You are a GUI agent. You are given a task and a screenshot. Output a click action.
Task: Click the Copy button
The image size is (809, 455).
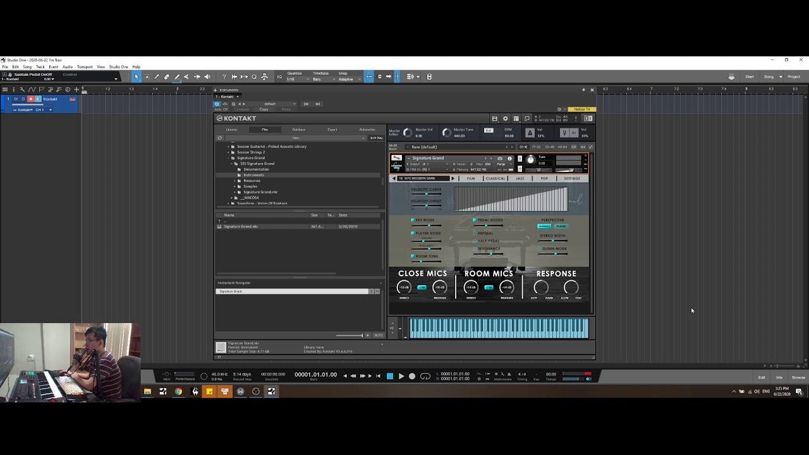(x=264, y=109)
